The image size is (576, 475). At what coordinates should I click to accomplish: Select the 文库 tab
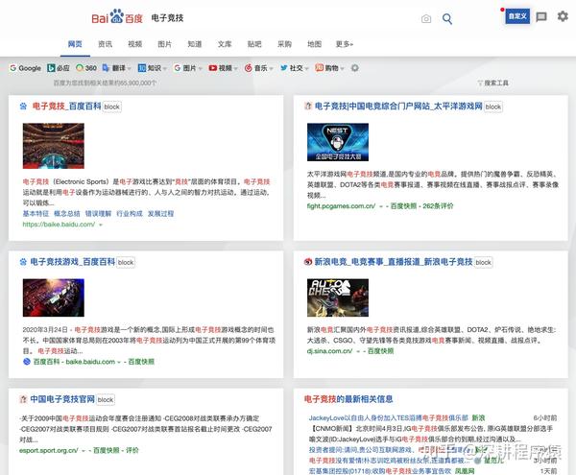pyautogui.click(x=225, y=44)
